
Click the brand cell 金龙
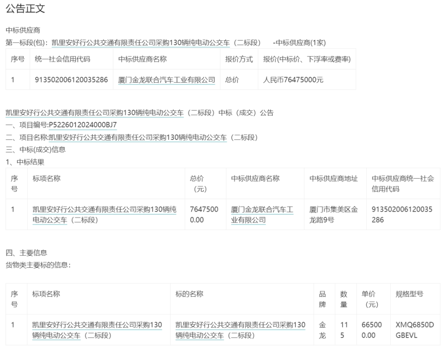pyautogui.click(x=322, y=330)
